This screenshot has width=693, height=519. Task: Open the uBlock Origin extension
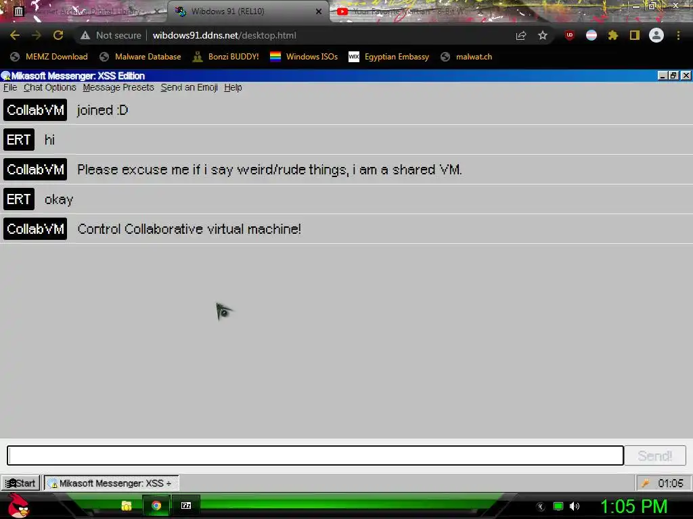tap(569, 35)
